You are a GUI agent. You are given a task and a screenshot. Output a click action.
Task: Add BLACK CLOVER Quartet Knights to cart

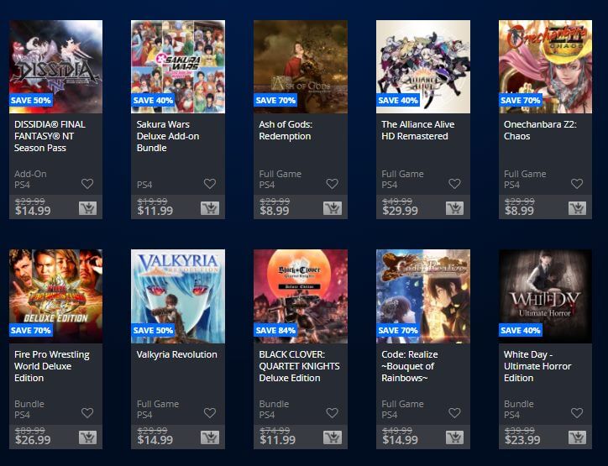(333, 437)
